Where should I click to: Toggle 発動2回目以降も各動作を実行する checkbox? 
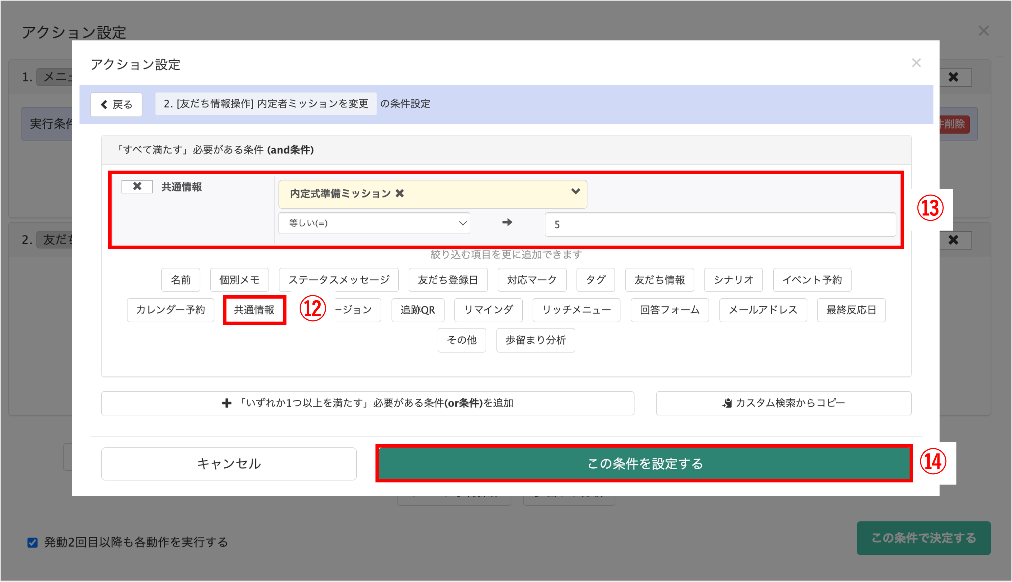coord(33,542)
